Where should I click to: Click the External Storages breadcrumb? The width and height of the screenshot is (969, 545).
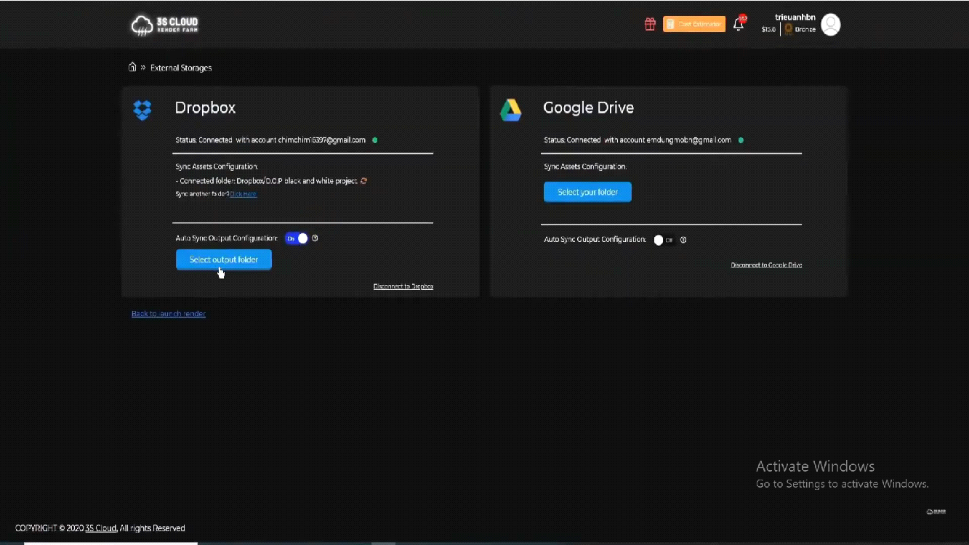[x=181, y=68]
